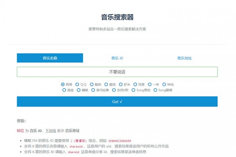Choose the 5sing翻唱 radio option

coord(155,90)
